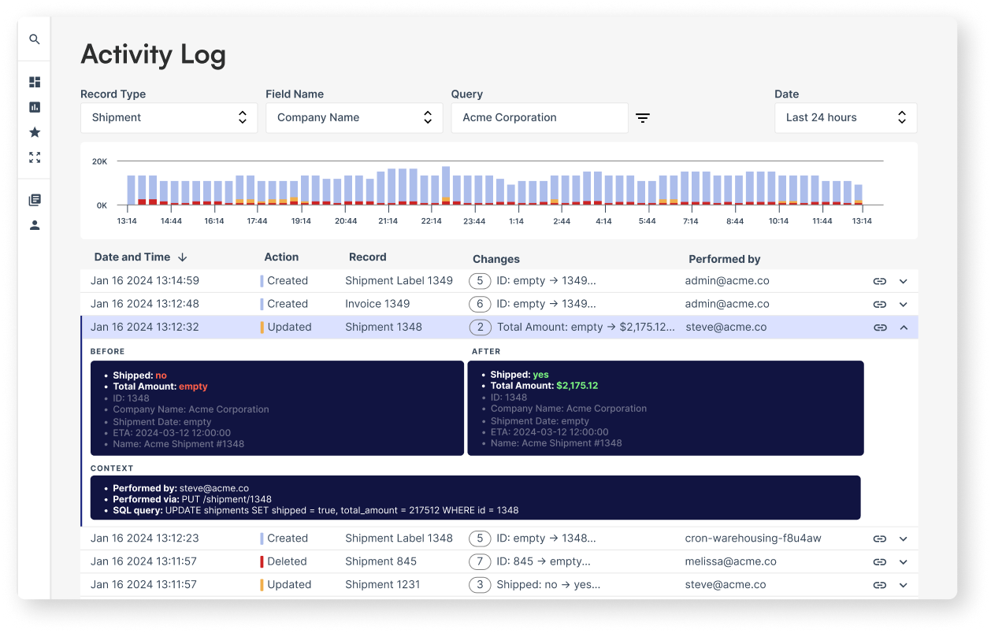991x633 pixels.
Task: Click the 3 changes badge for Shipment 1231
Action: pos(479,584)
